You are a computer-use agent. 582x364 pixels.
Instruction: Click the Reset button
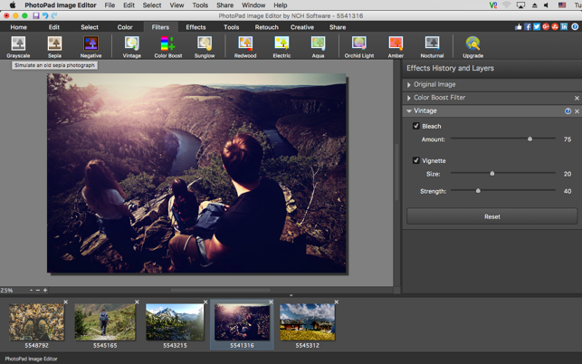(492, 216)
